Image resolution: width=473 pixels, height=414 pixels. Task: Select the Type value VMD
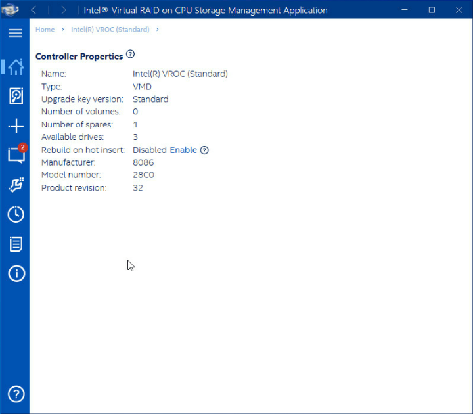[142, 87]
